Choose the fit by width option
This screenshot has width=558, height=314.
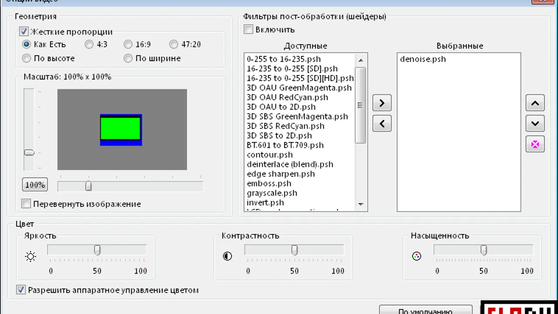click(128, 58)
